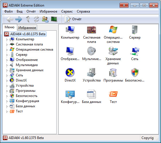Select Компьютер in the tree
The image size is (161, 143).
point(25,39)
